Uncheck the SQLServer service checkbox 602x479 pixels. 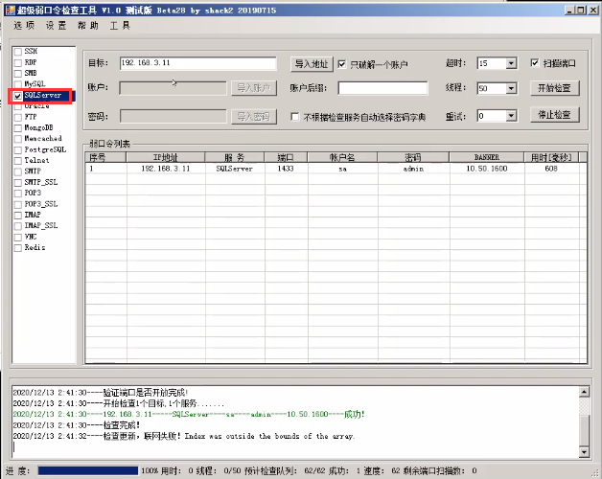tap(18, 96)
